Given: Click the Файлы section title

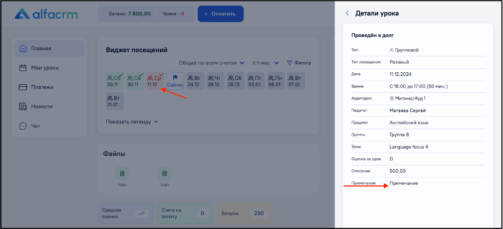Looking at the screenshot, I should click(x=114, y=154).
